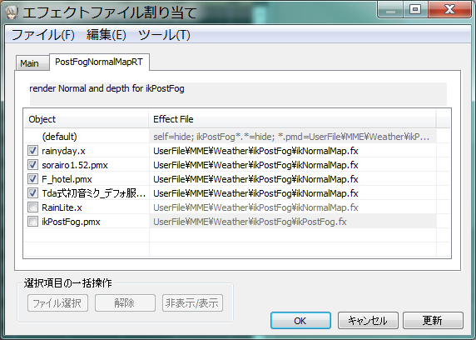Click the キャンセル button
476x340 pixels.
368,321
